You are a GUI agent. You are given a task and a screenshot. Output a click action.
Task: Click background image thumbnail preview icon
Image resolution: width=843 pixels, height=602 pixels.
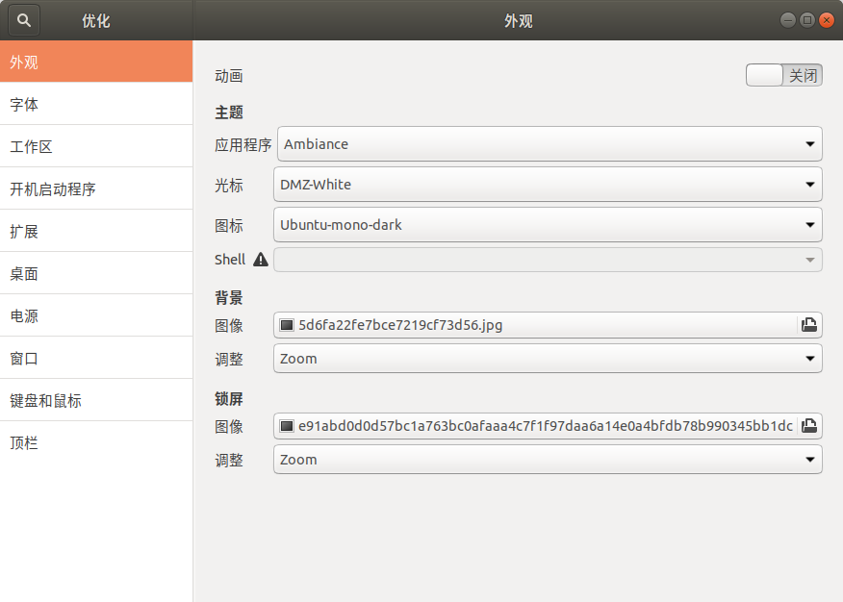pyautogui.click(x=287, y=325)
